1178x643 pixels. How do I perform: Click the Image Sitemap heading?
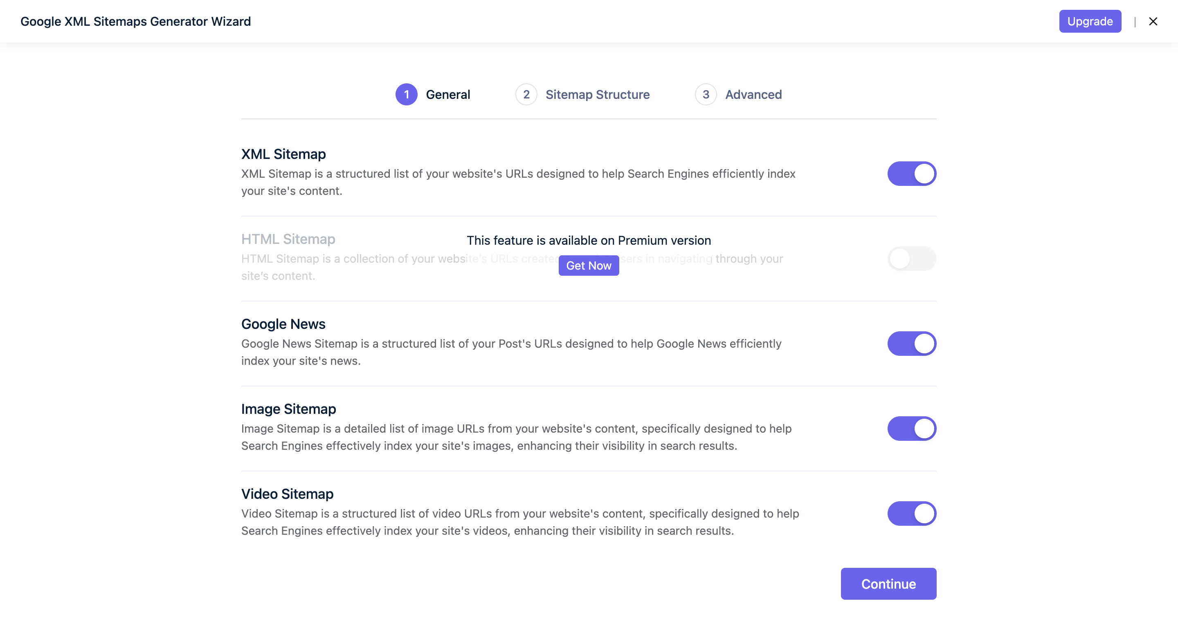point(288,409)
